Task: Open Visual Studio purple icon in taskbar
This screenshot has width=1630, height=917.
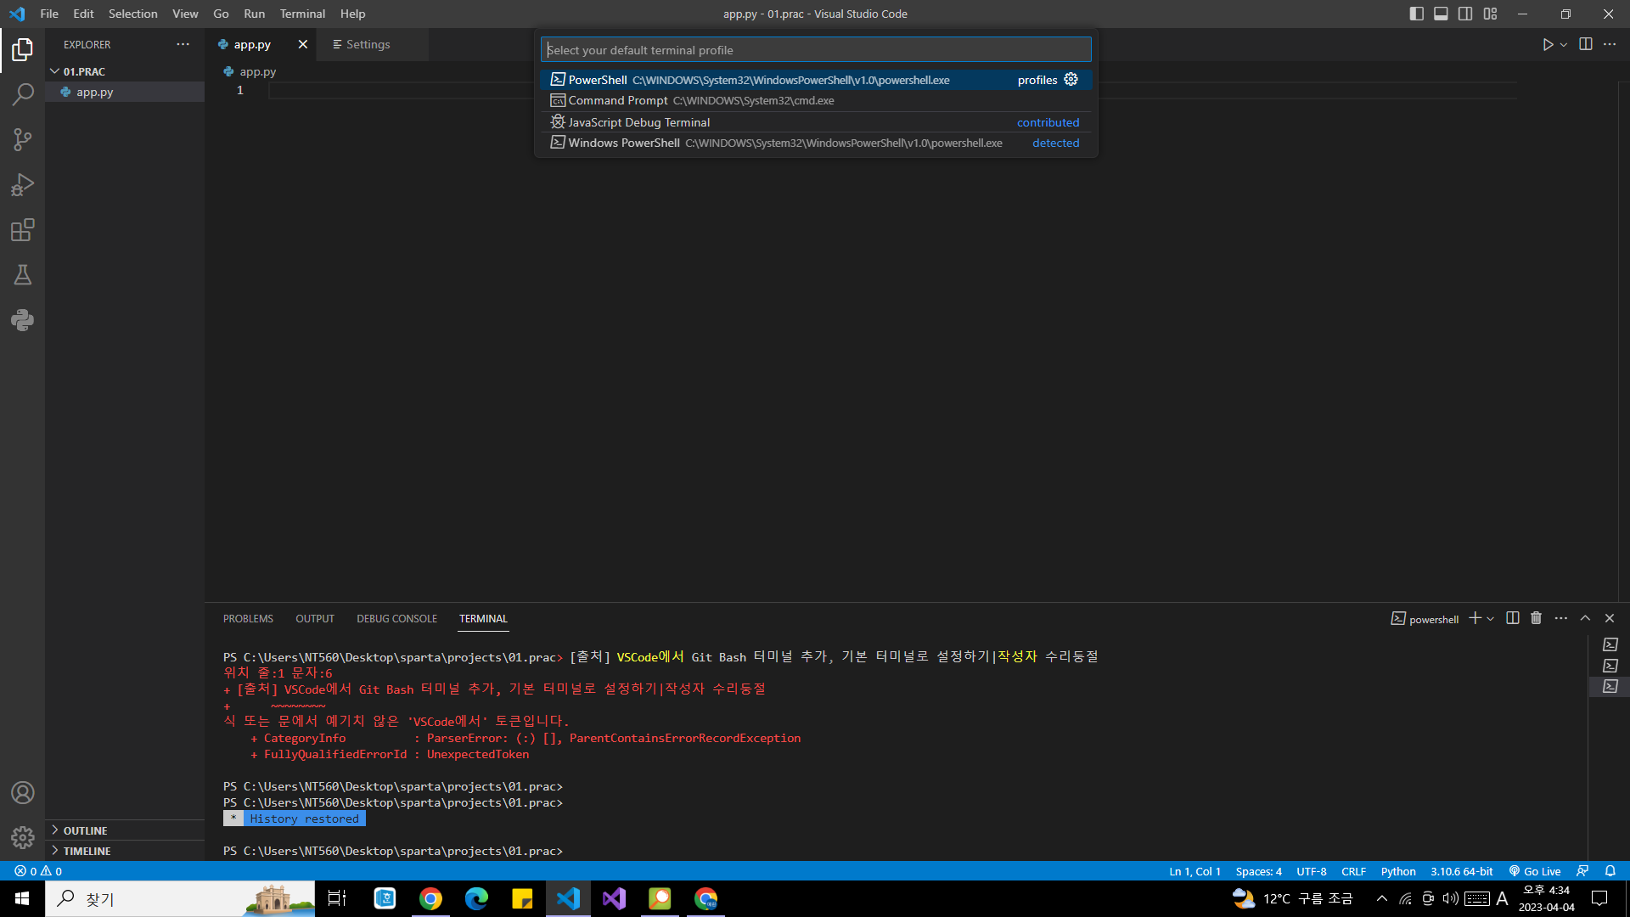Action: click(x=614, y=898)
